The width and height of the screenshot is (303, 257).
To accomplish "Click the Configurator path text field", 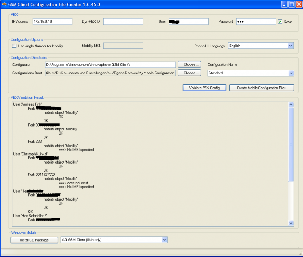I will click(x=110, y=64).
